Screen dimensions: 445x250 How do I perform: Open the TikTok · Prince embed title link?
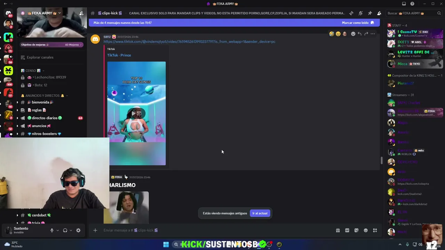(119, 55)
